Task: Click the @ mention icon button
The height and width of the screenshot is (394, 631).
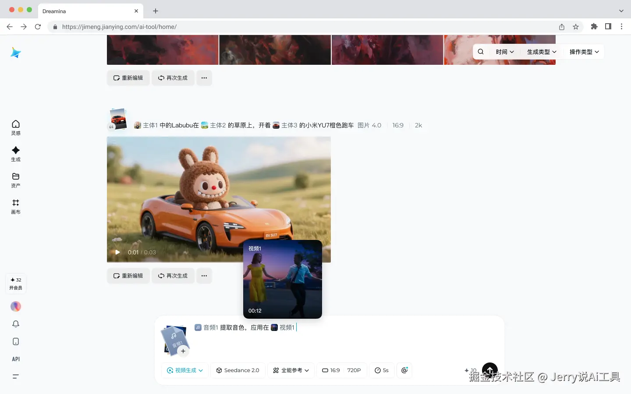Action: point(404,370)
